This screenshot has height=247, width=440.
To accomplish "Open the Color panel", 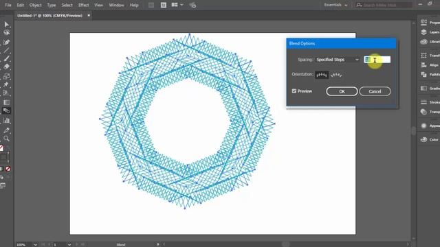I will (430, 139).
